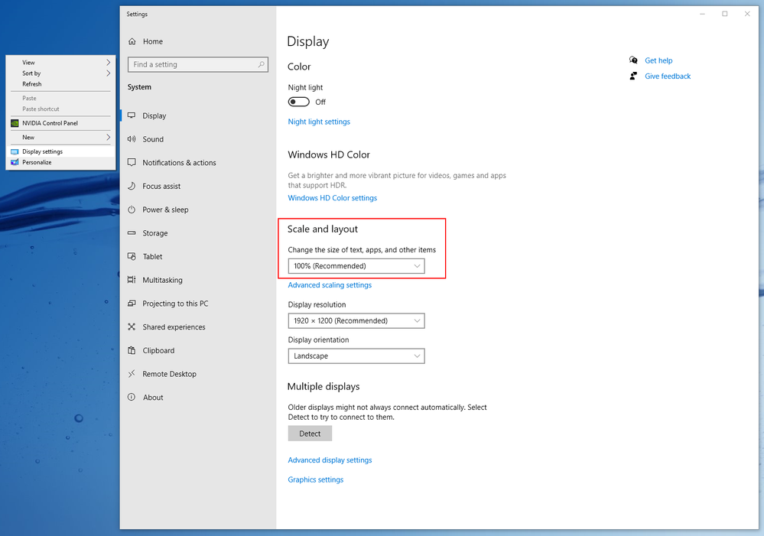Image resolution: width=764 pixels, height=536 pixels.
Task: Select Refresh in the context menu
Action: [61, 84]
